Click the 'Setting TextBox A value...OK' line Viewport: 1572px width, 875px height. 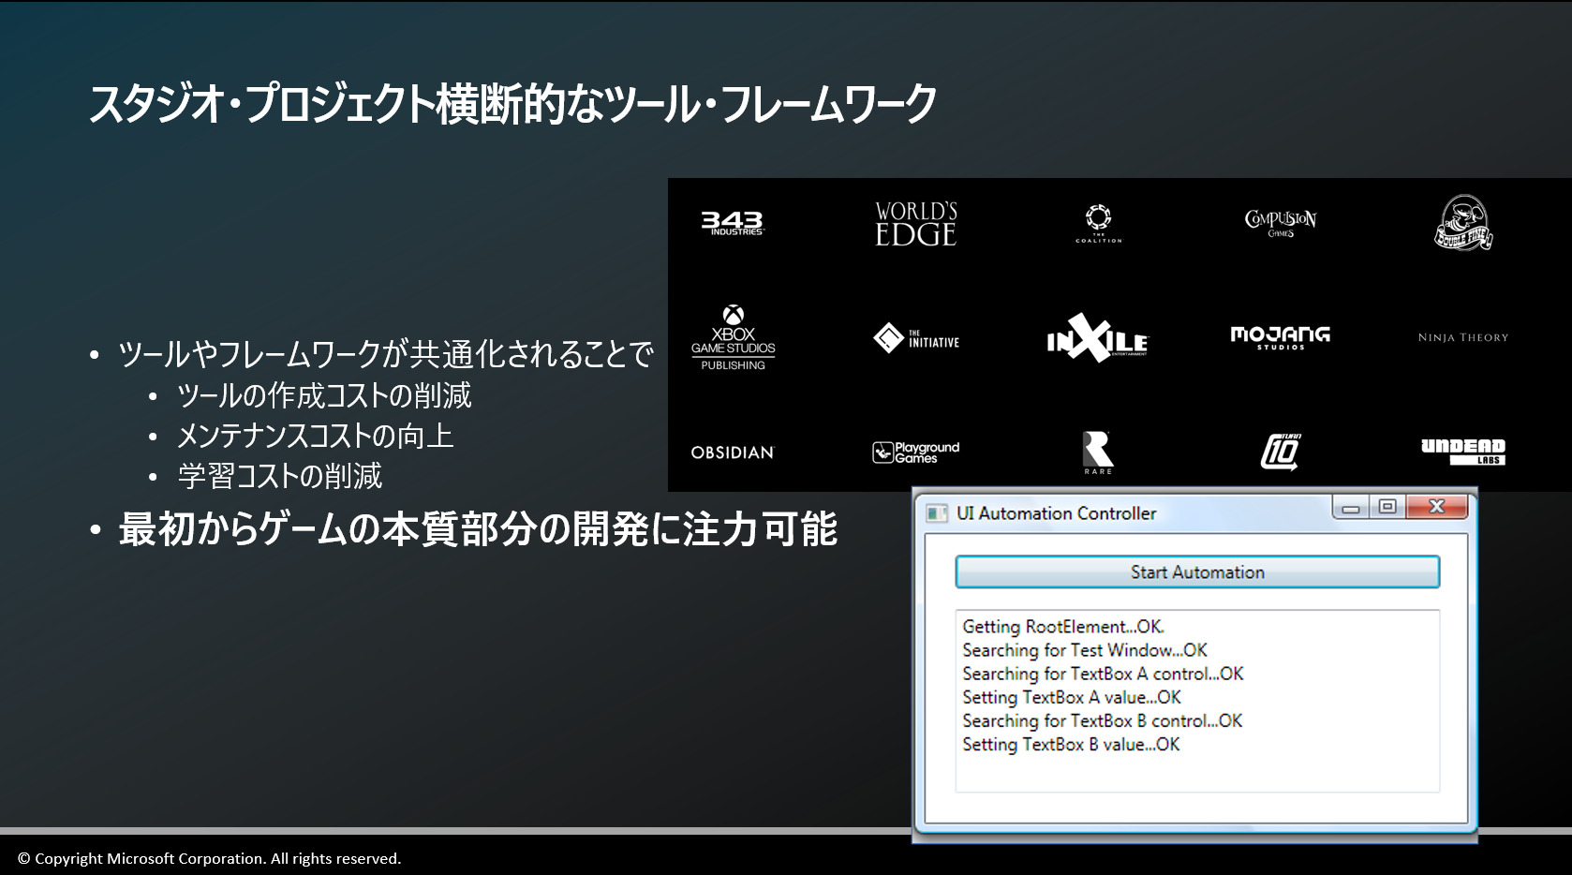tap(1072, 697)
